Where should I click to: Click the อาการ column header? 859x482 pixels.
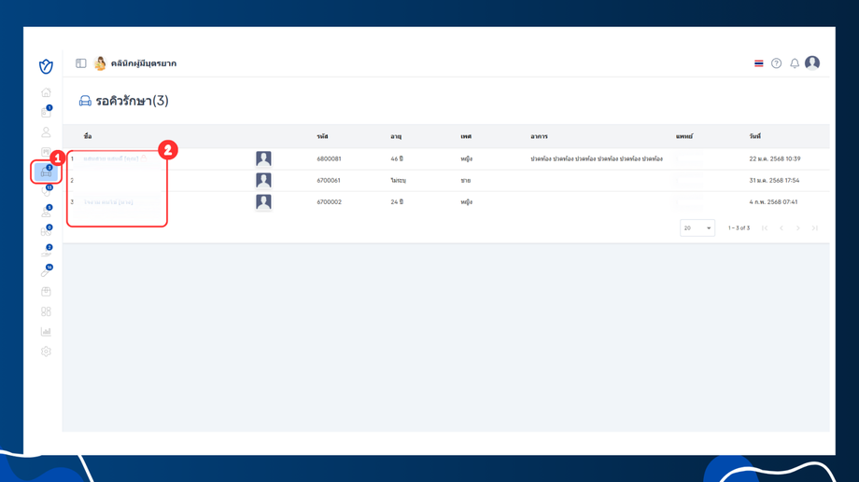539,136
